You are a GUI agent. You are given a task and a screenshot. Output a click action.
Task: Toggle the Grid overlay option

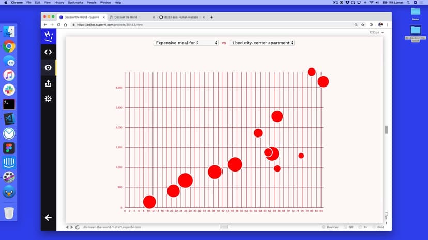click(378, 227)
